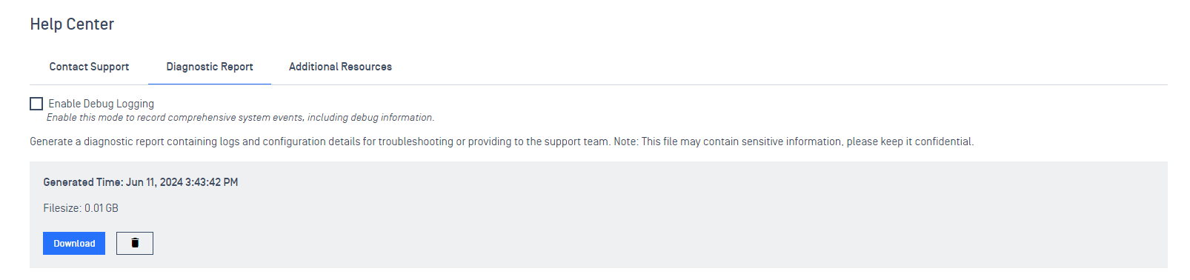Select the 0.01 GB size value
The width and height of the screenshot is (1190, 280).
(x=102, y=208)
